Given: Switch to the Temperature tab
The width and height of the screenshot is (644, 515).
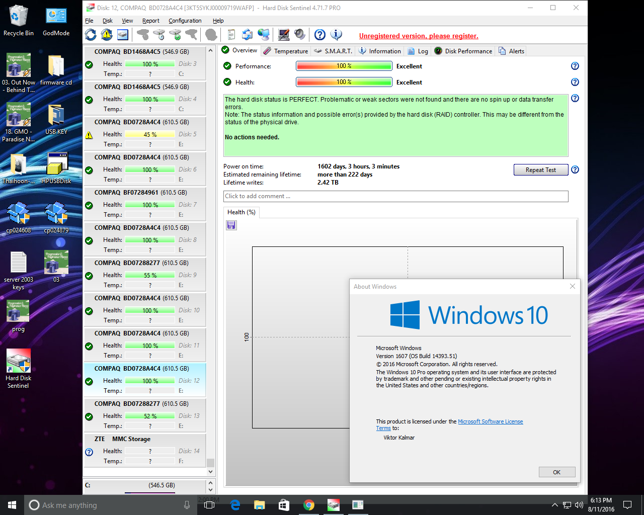Looking at the screenshot, I should (x=285, y=51).
